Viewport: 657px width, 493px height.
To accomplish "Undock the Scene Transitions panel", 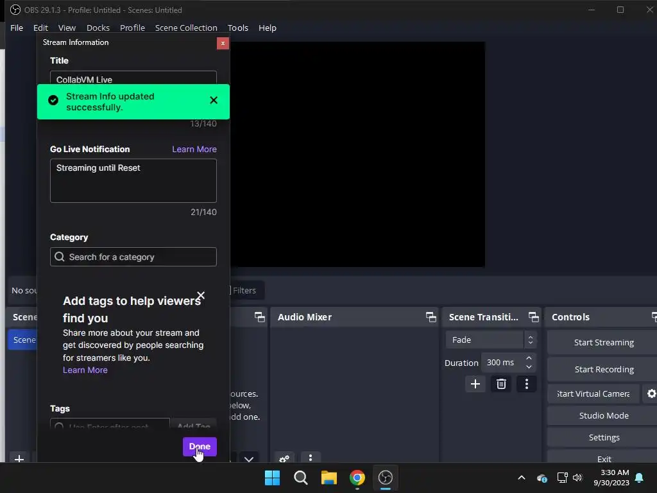I will tap(533, 317).
